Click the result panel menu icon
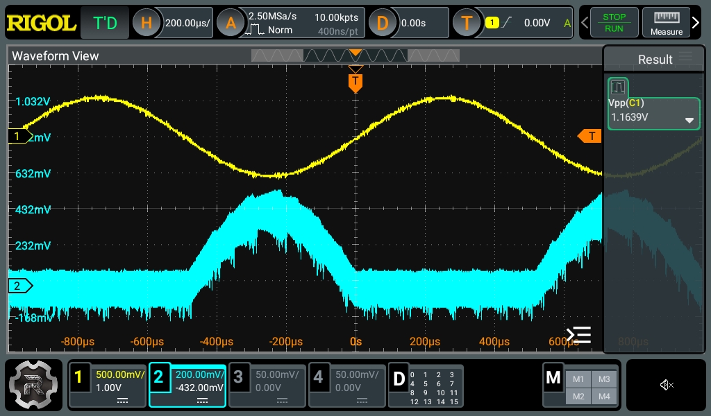Screen dimensions: 711x416 685,56
